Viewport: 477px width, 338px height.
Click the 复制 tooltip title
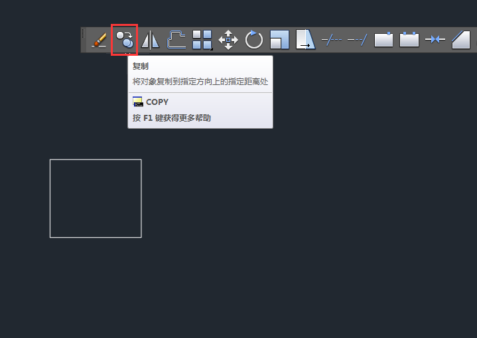pos(141,66)
